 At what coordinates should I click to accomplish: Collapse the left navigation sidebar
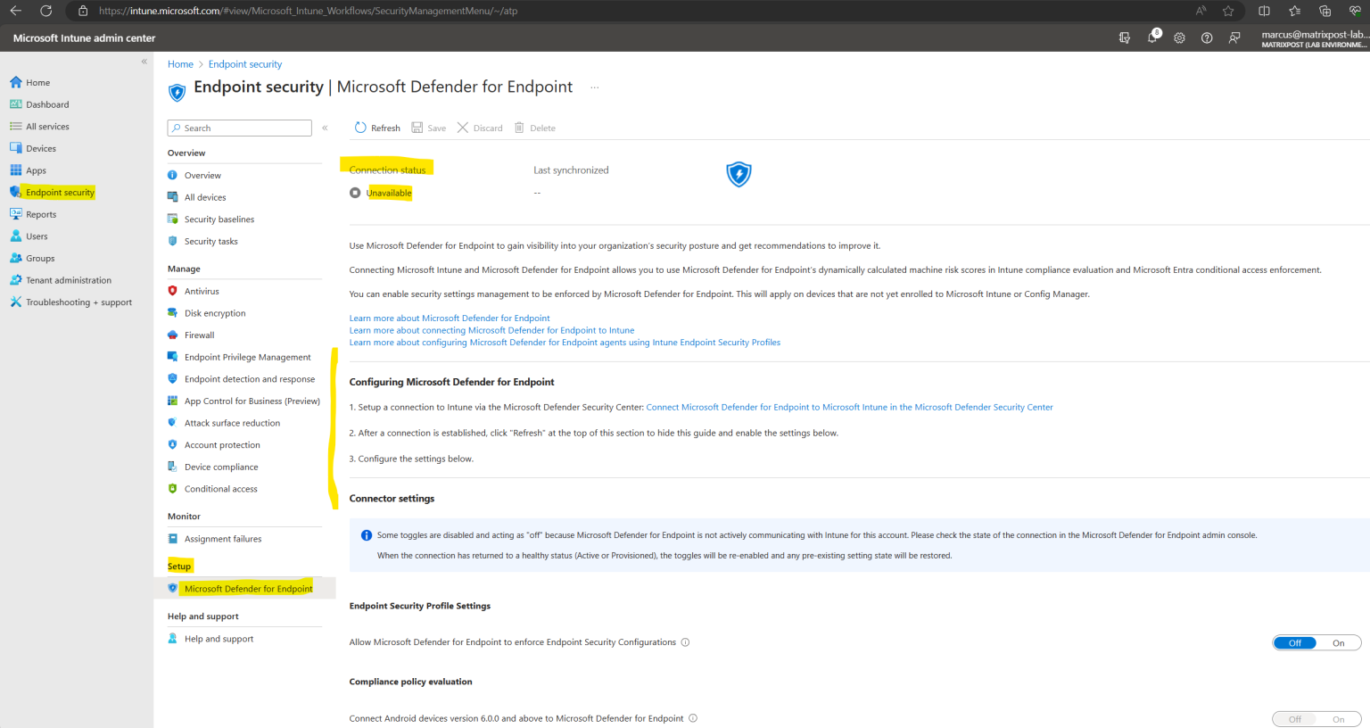click(144, 61)
